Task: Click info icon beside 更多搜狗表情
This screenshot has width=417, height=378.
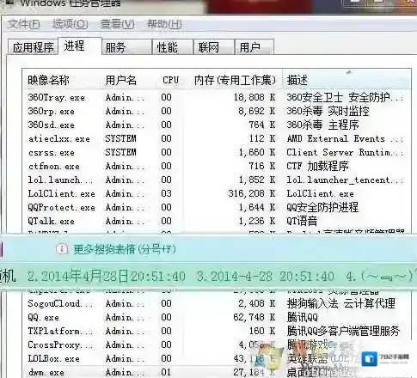Action: tap(62, 249)
